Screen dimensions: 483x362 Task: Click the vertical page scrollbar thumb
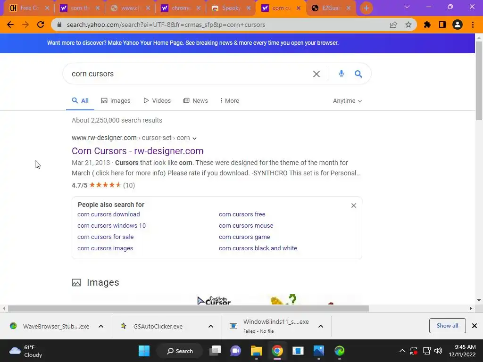click(479, 81)
